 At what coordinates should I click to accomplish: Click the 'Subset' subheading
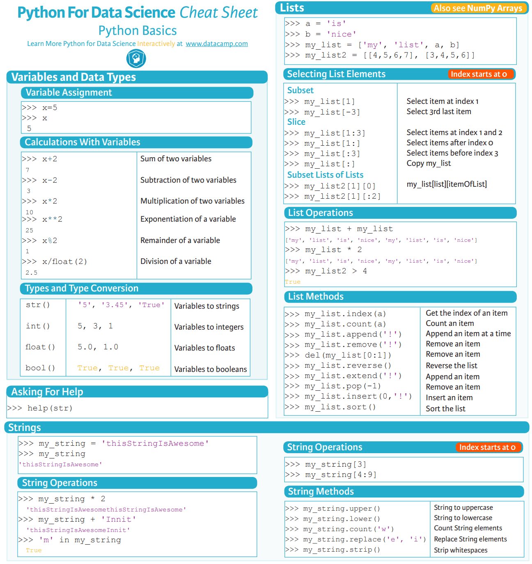click(x=300, y=90)
